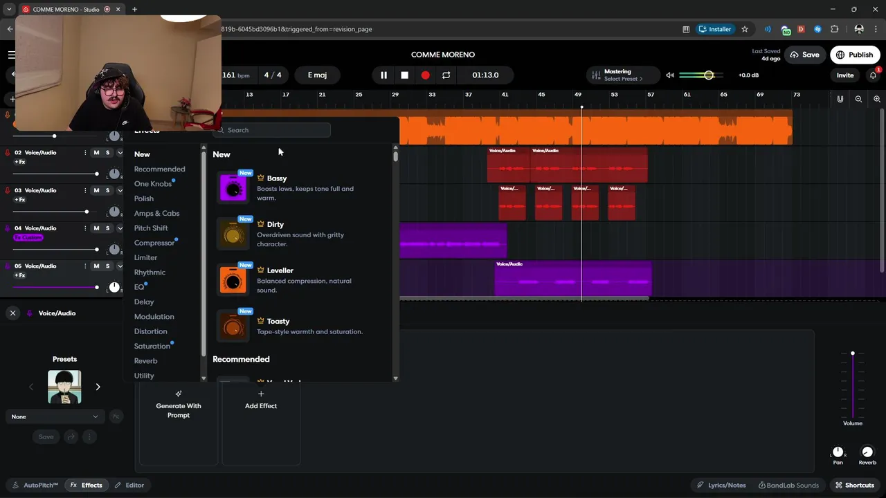Screen dimensions: 886x498
Task: Open BandLab Sounds panel
Action: coord(788,485)
